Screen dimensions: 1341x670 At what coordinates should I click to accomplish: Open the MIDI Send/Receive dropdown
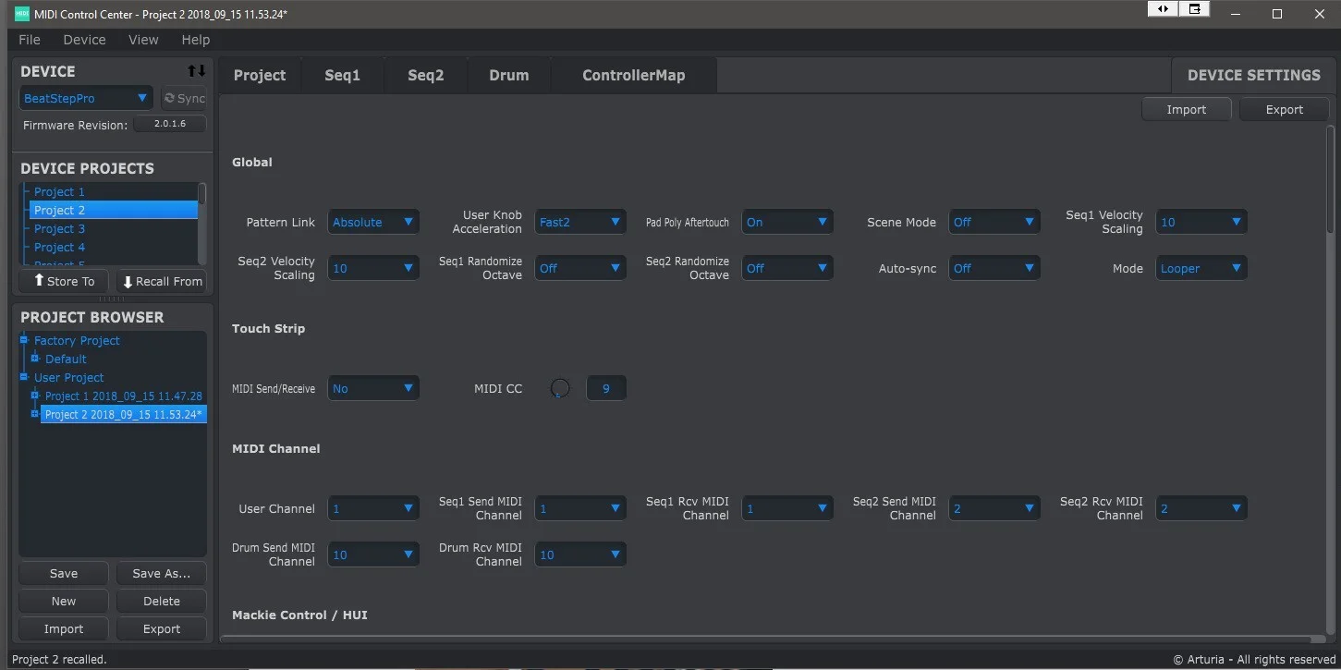coord(373,388)
